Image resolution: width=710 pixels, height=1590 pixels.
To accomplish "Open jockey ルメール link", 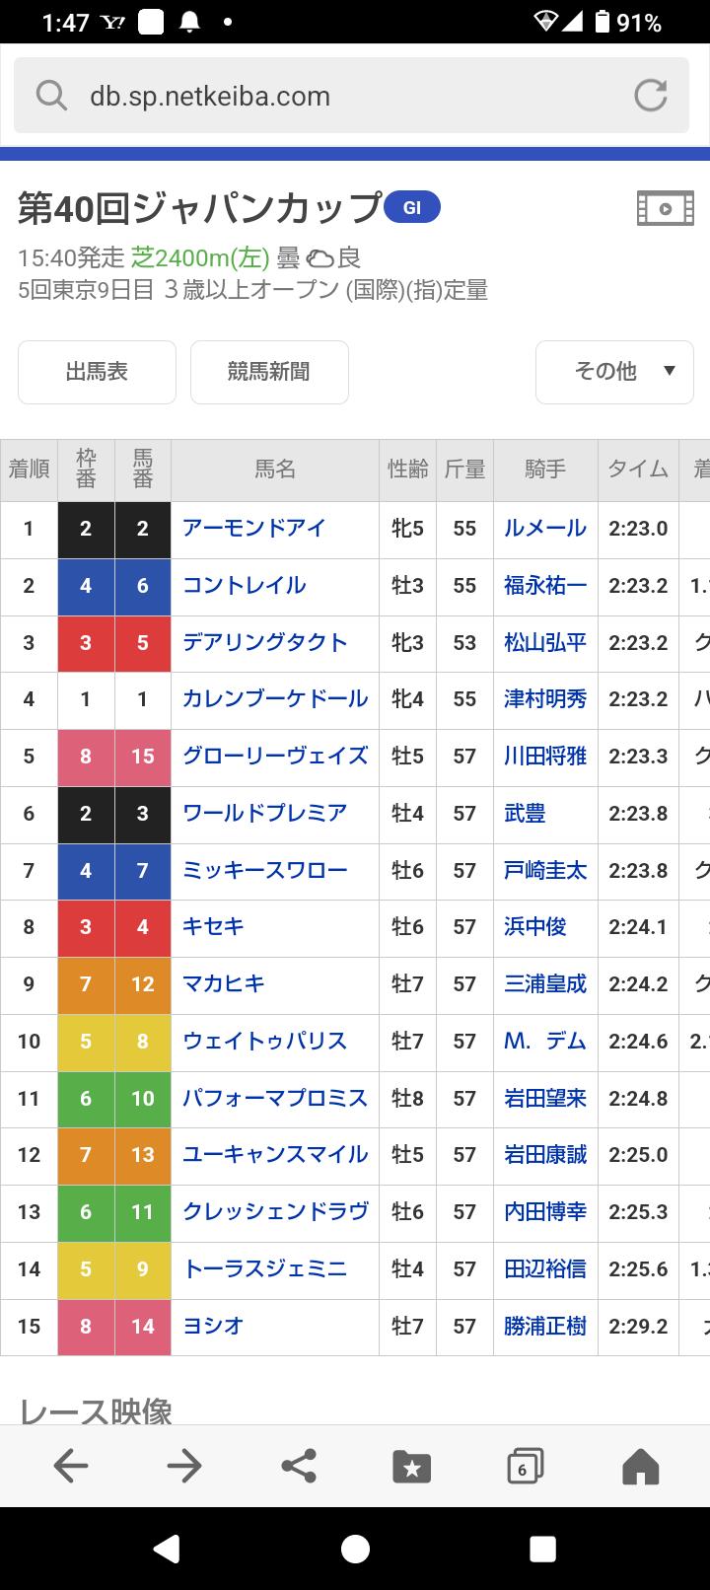I will 545,528.
